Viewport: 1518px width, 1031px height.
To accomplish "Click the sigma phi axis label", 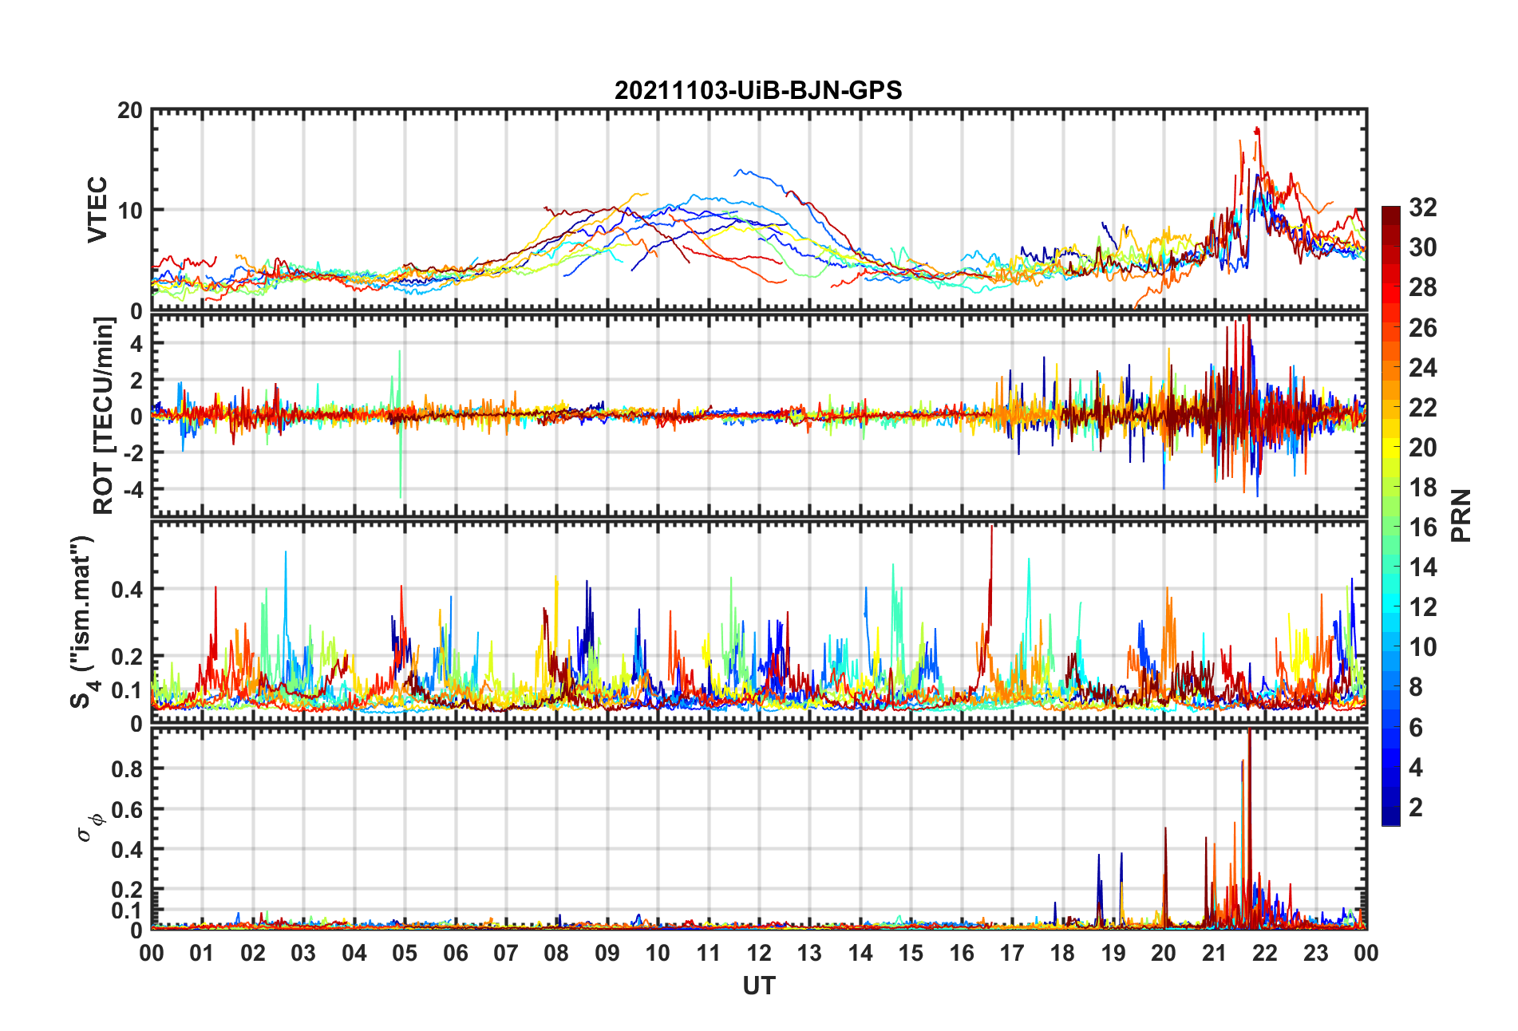I will point(89,827).
